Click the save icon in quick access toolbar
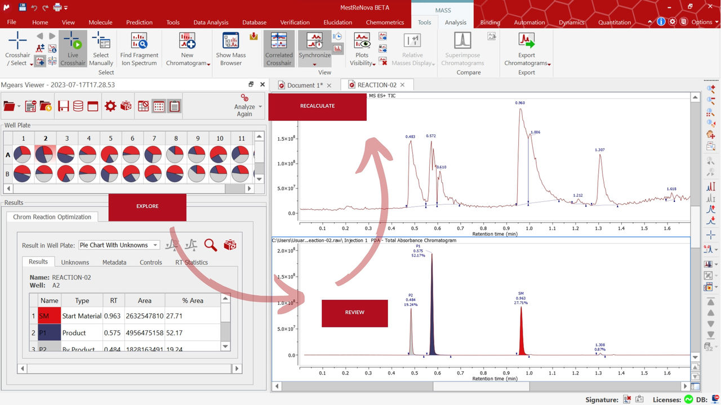 pyautogui.click(x=23, y=7)
